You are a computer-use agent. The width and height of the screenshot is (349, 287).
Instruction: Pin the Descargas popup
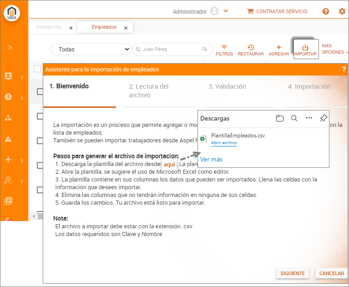pyautogui.click(x=324, y=118)
